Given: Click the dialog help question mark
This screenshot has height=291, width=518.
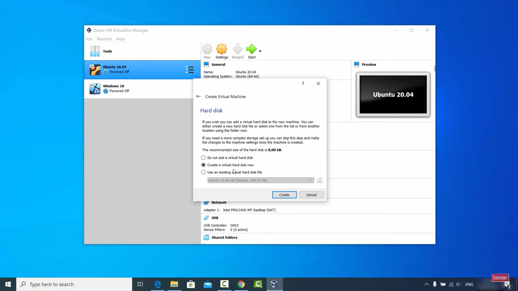Looking at the screenshot, I should [303, 84].
